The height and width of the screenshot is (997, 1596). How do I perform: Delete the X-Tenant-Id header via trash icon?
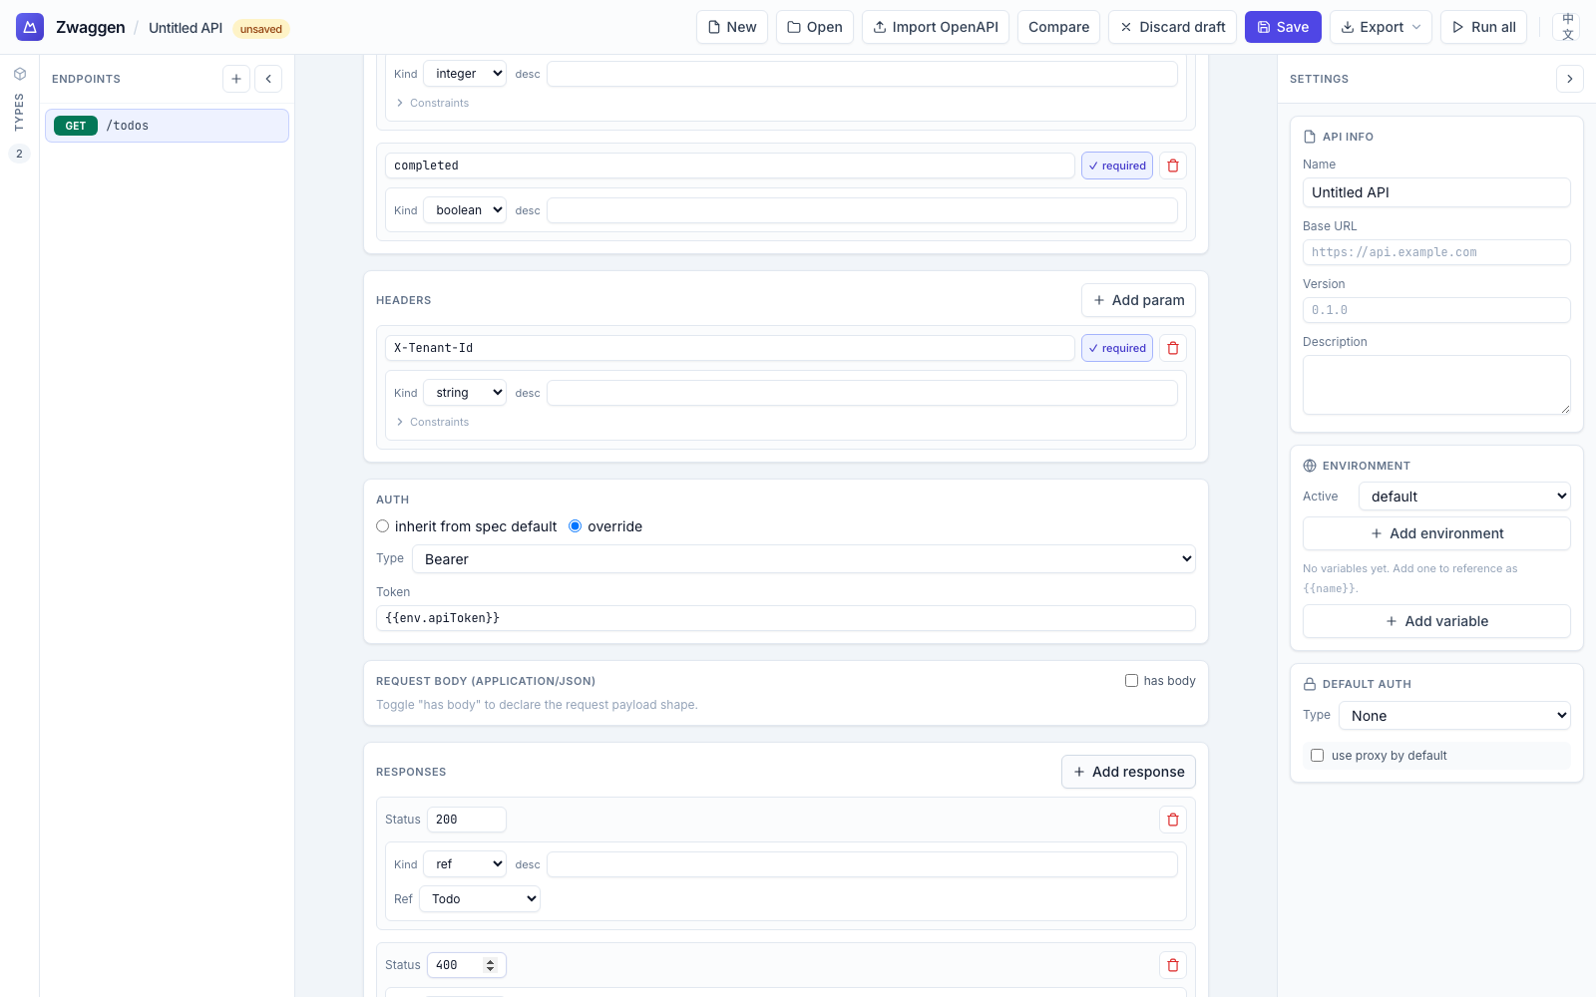[x=1172, y=347]
